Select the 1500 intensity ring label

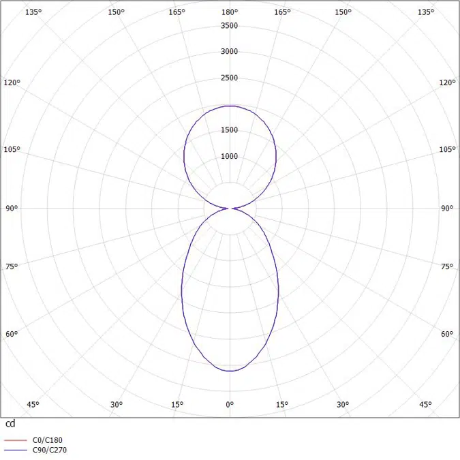coord(230,129)
